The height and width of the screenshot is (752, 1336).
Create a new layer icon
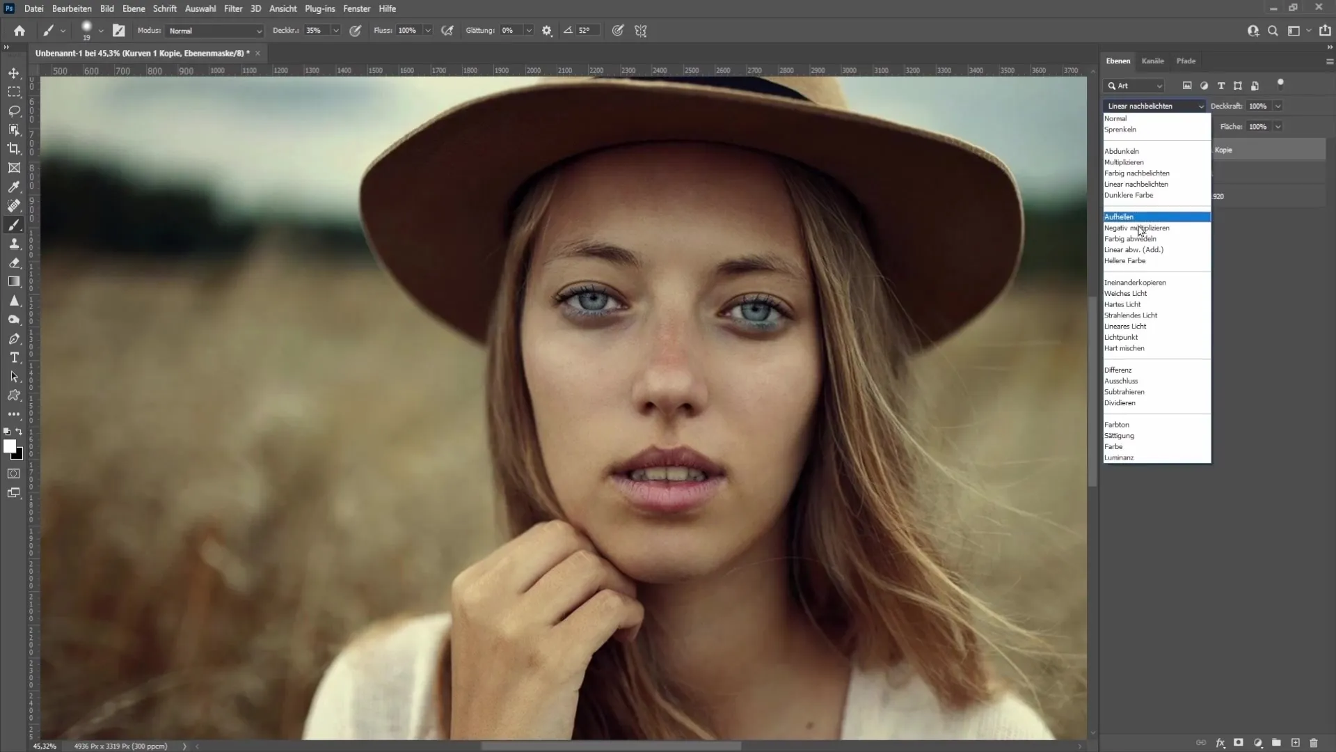[x=1295, y=743]
